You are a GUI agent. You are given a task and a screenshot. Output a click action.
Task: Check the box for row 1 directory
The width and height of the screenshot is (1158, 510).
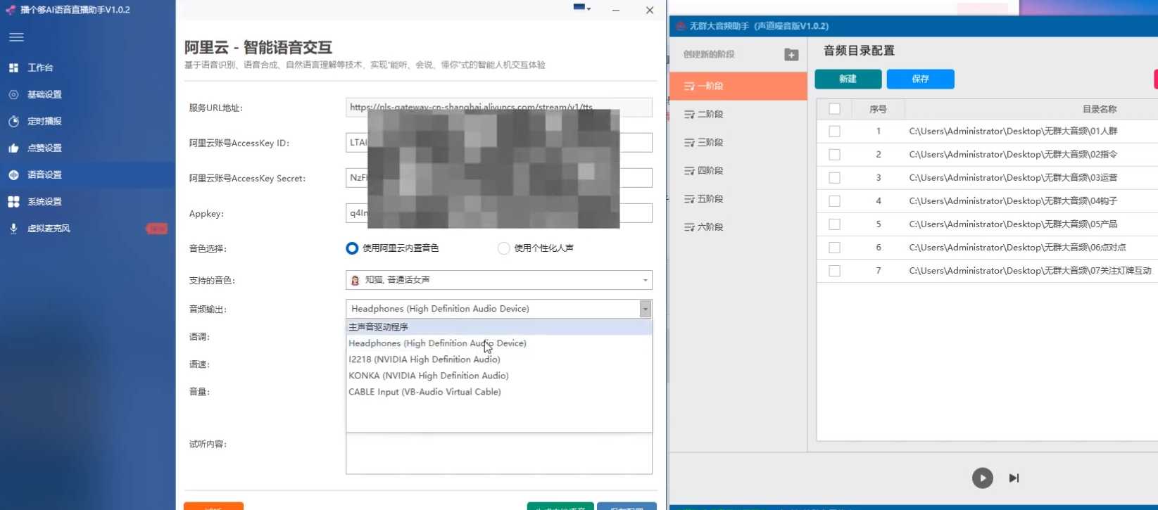[834, 132]
